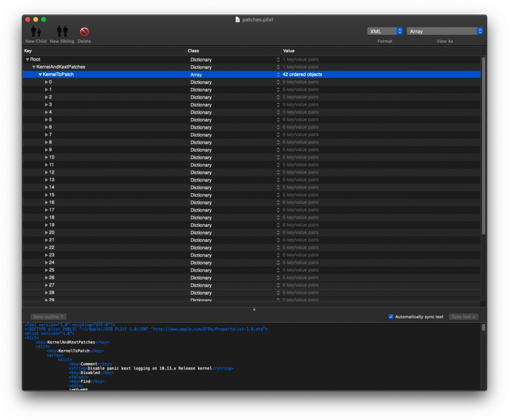The height and width of the screenshot is (420, 509).
Task: Click the split pane divider handle dot
Action: point(254,309)
